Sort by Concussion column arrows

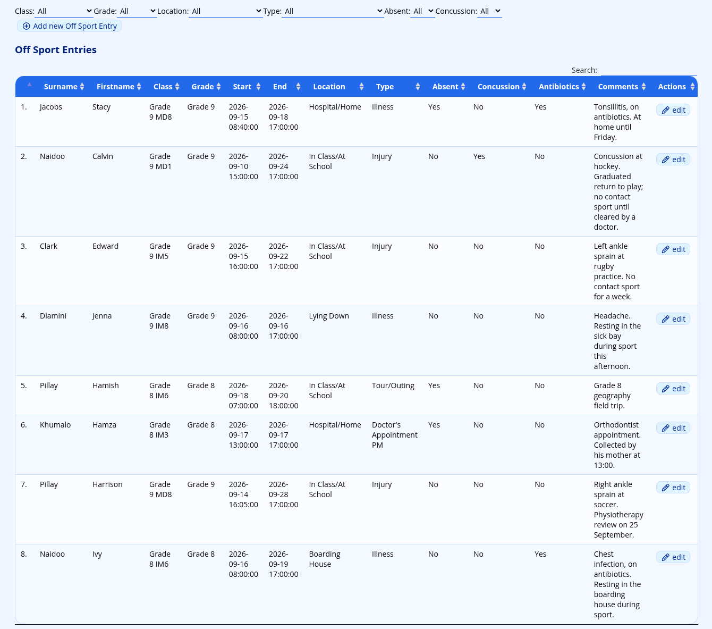[524, 87]
